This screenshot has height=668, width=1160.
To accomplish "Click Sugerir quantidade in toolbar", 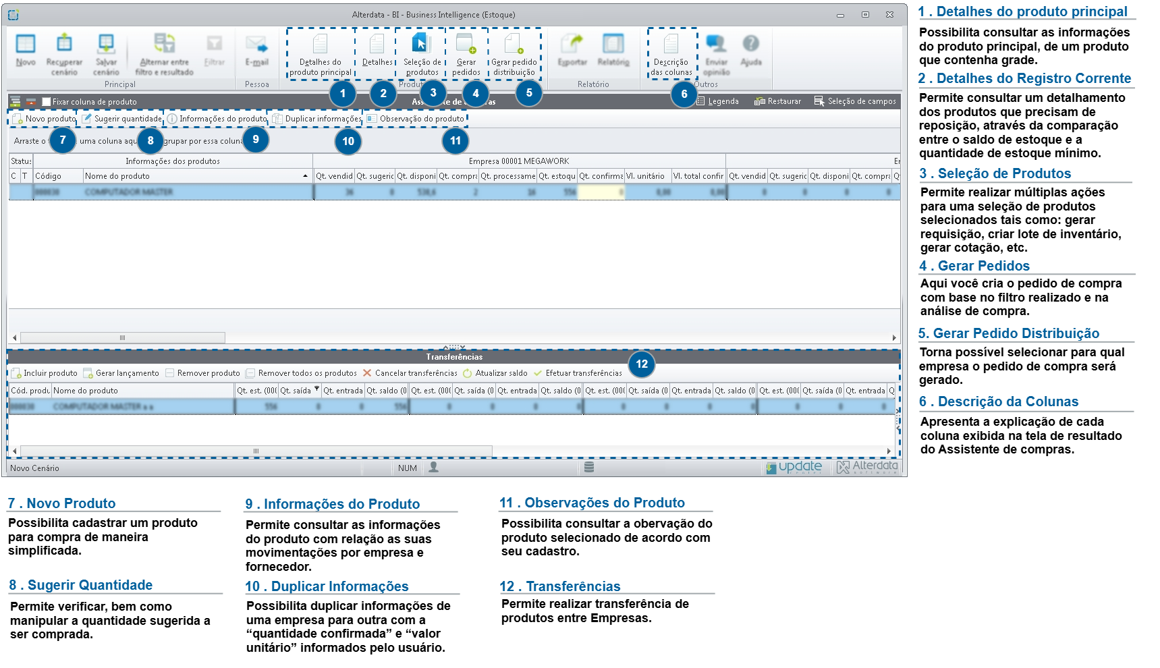I will click(122, 119).
